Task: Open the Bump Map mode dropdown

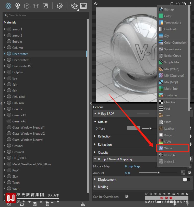Action: pyautogui.click(x=132, y=166)
